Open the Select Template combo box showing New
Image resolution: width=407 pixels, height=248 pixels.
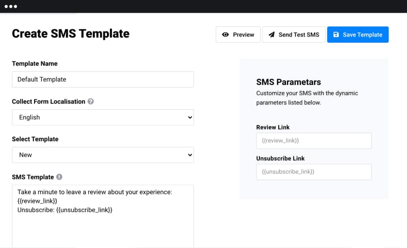103,155
